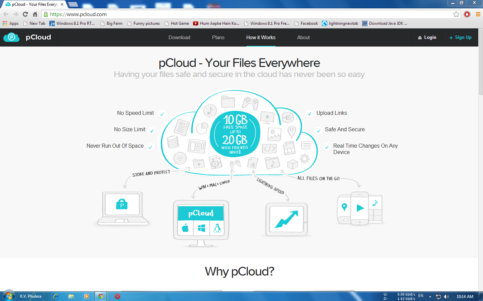This screenshot has width=483, height=301.
Task: Open the Big Farm bookmark
Action: [112, 23]
